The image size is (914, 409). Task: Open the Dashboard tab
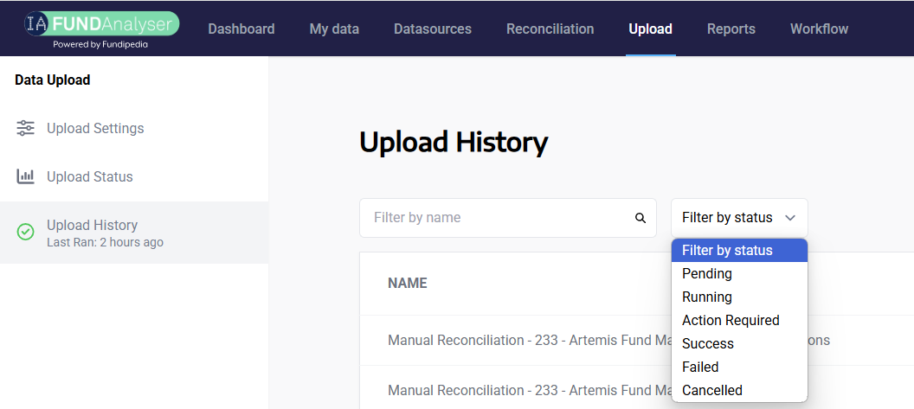point(241,29)
